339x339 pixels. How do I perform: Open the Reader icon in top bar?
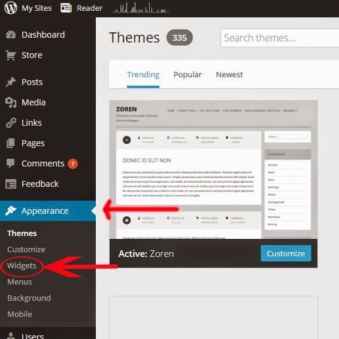66,8
